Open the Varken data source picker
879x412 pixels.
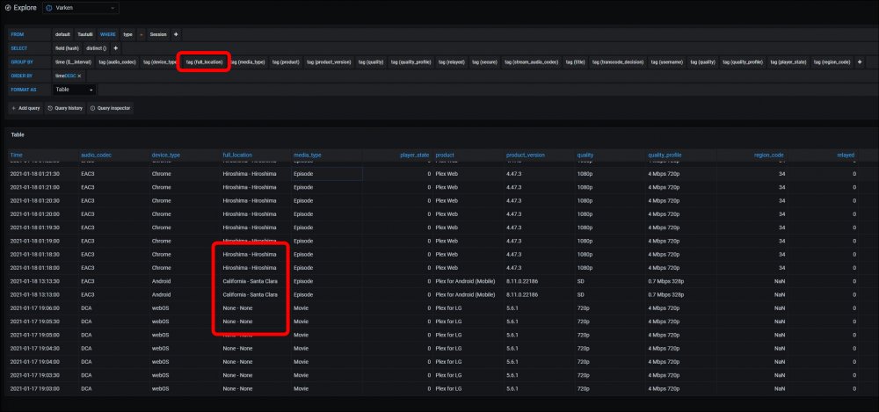pyautogui.click(x=80, y=9)
